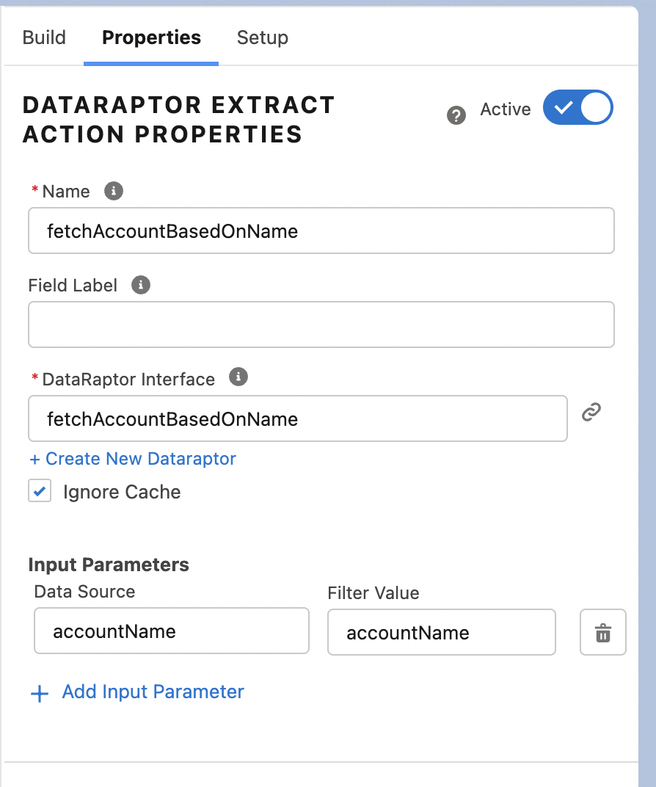Uncheck the Ignore Cache checkbox

click(40, 491)
